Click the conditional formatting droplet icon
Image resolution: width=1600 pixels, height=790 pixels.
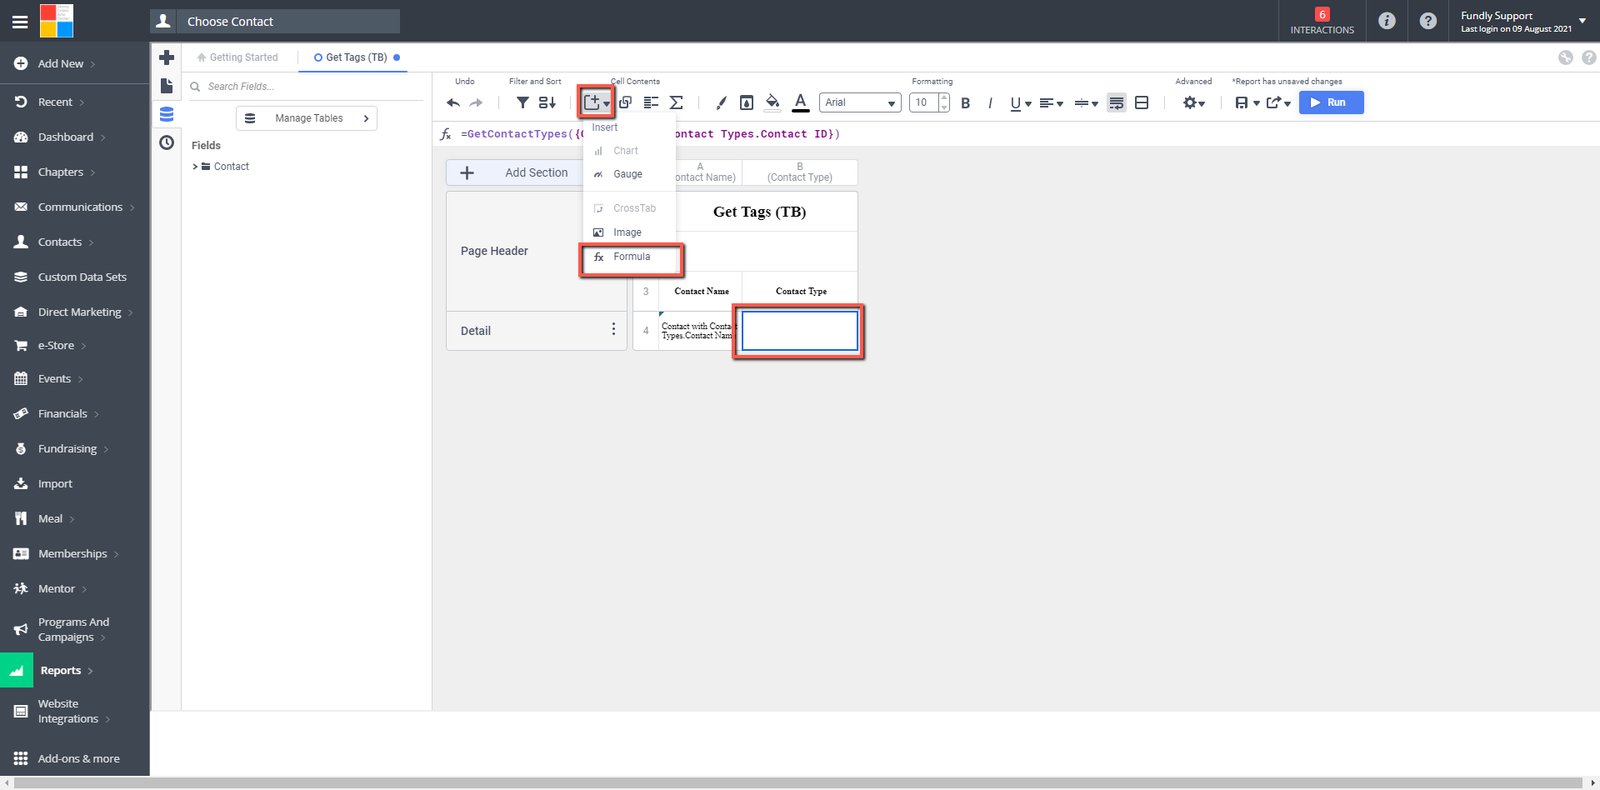point(747,102)
